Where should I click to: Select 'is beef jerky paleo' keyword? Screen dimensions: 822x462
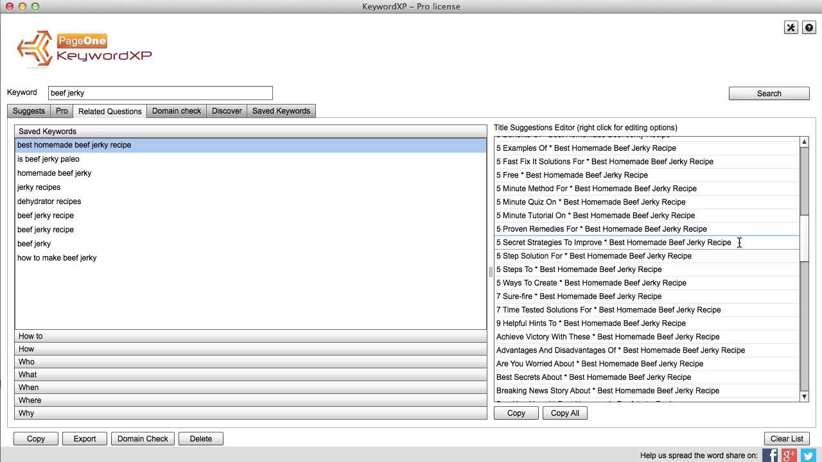(x=250, y=159)
